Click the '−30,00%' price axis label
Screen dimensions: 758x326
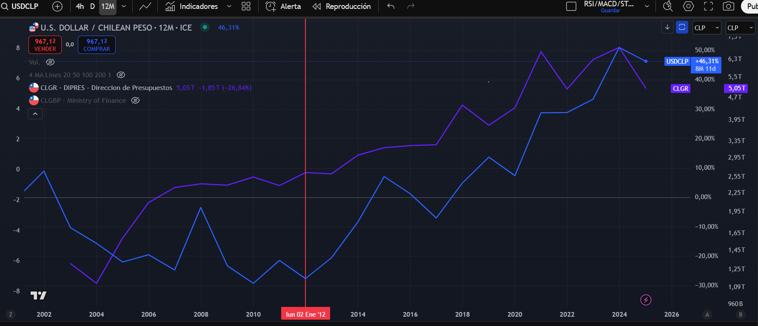point(707,285)
